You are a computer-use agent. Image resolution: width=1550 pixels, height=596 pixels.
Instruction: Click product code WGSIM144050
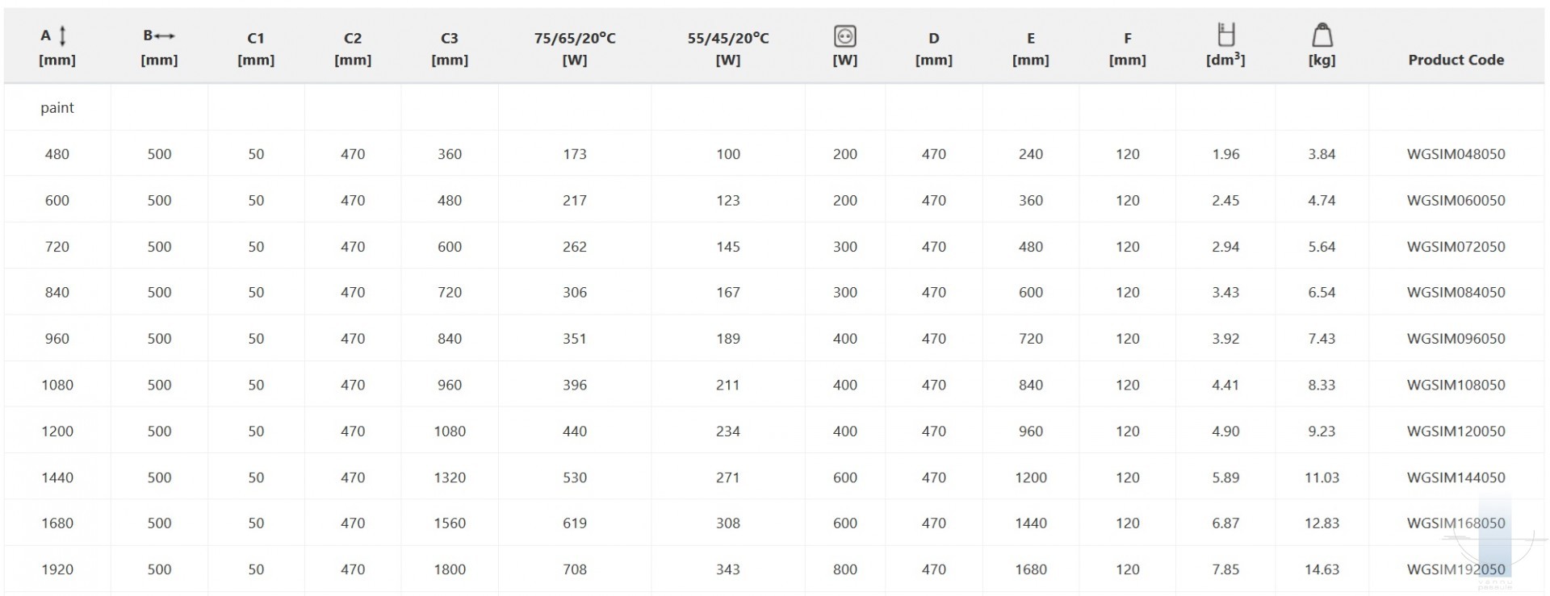(x=1456, y=477)
